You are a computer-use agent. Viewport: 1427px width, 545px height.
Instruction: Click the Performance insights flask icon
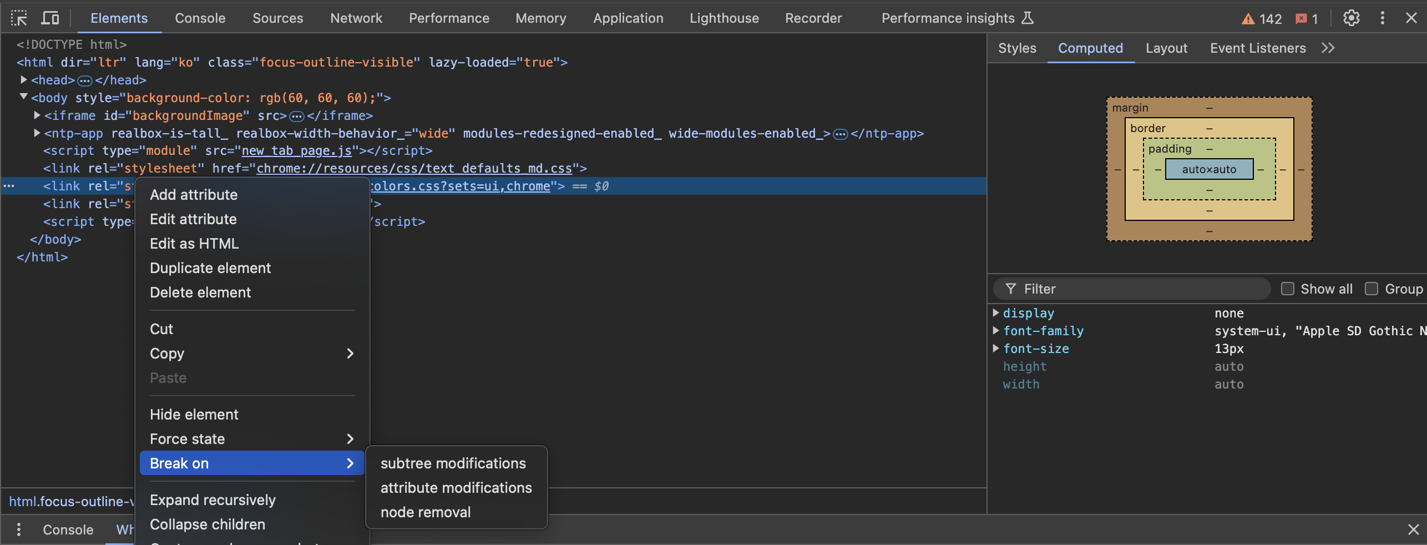[1028, 18]
